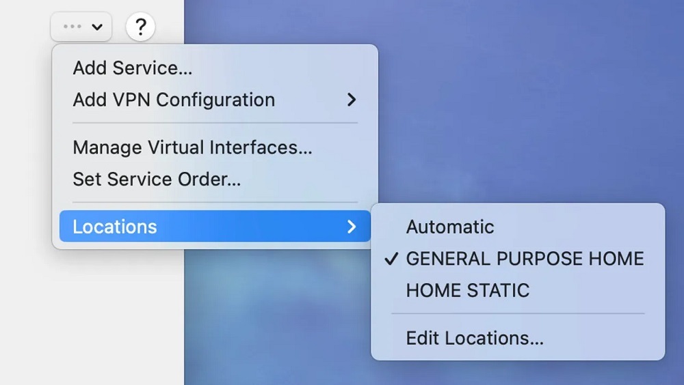
Task: Click the question mark help button
Action: 140,27
